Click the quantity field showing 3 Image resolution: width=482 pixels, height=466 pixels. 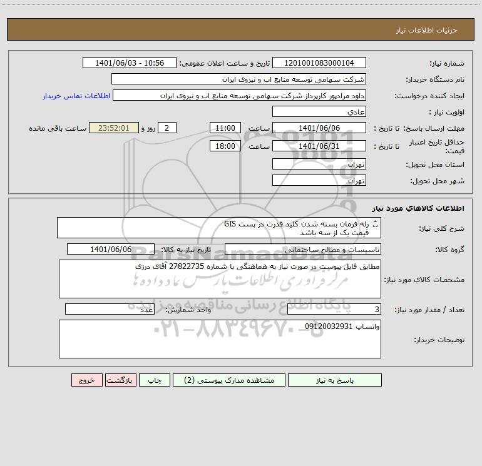[334, 310]
